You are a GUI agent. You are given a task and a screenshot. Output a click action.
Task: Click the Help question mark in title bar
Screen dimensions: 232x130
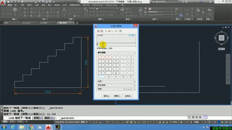(x=210, y=2)
